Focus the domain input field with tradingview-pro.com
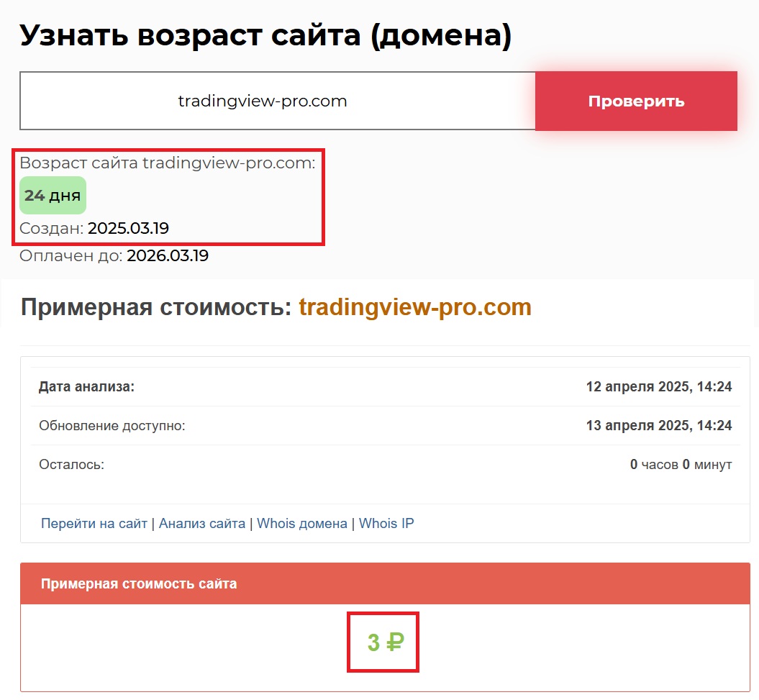Image resolution: width=759 pixels, height=700 pixels. click(x=277, y=101)
